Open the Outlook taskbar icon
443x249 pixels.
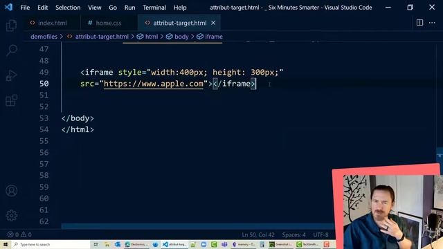(118, 244)
